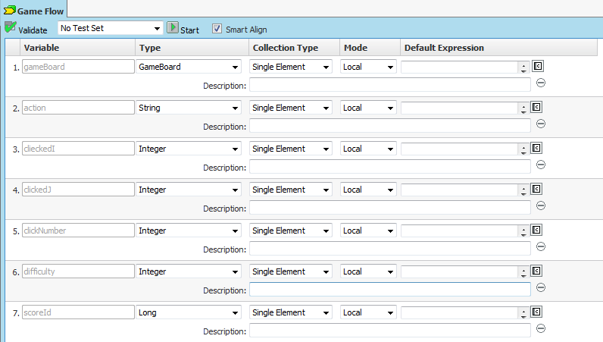This screenshot has height=342, width=603.
Task: Click the Variable column header
Action: coord(42,48)
